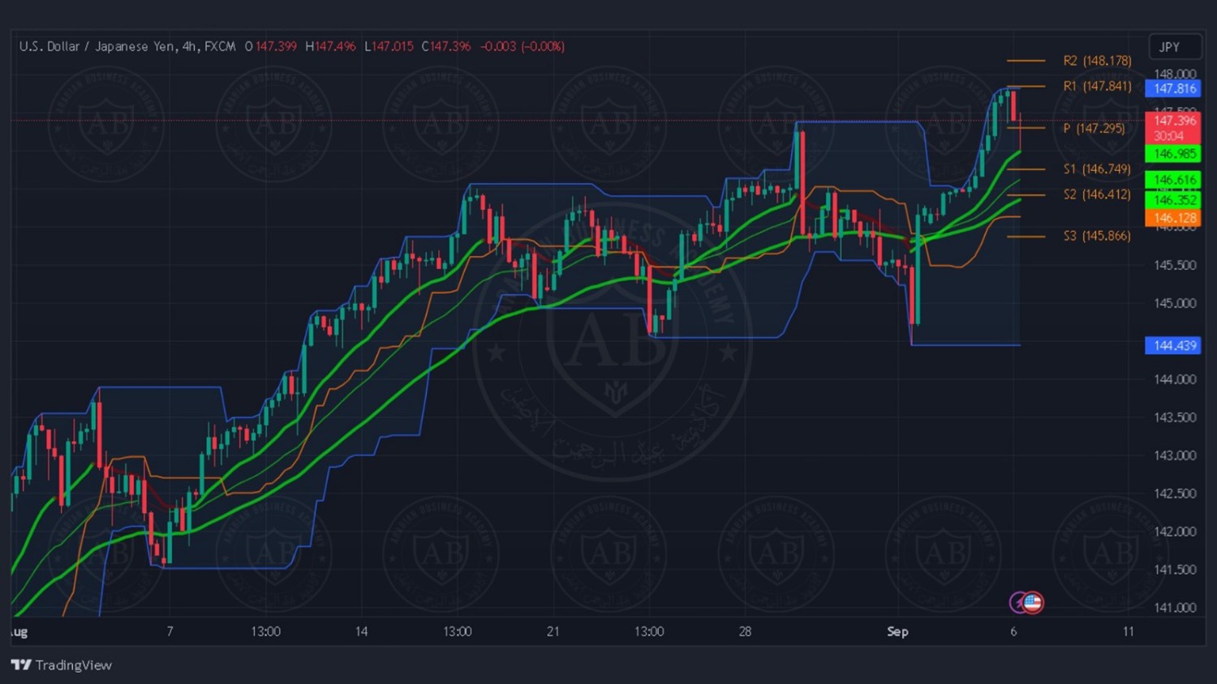1217x684 pixels.
Task: Click the low value L 147.015
Action: pyautogui.click(x=389, y=46)
